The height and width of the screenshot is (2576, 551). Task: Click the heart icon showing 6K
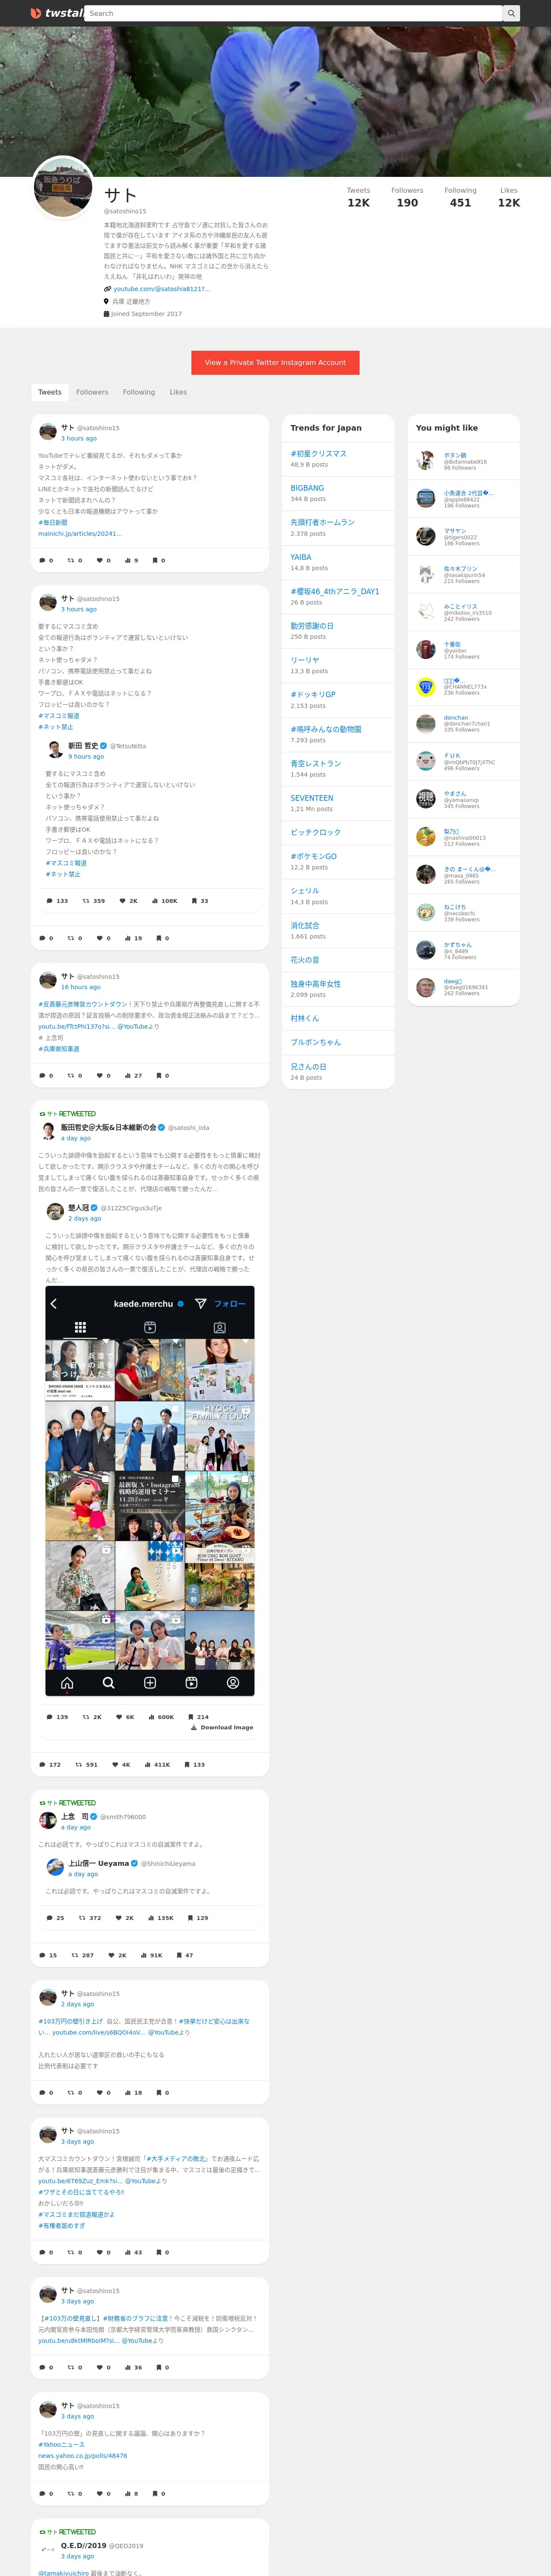pos(119,1717)
